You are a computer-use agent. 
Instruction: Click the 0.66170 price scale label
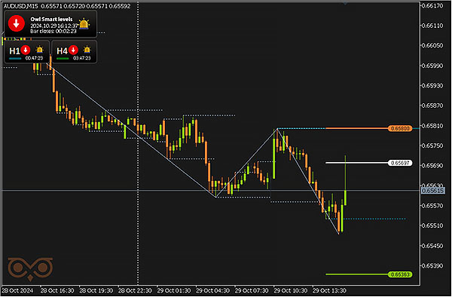click(432, 6)
